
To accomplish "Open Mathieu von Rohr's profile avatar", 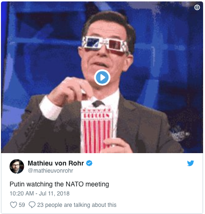I will (x=17, y=166).
